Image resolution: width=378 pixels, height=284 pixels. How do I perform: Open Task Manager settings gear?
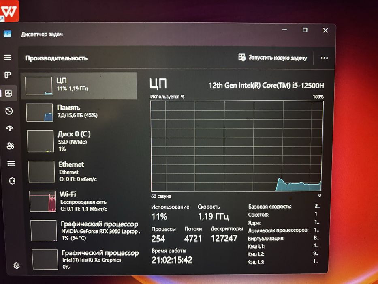pyautogui.click(x=16, y=266)
